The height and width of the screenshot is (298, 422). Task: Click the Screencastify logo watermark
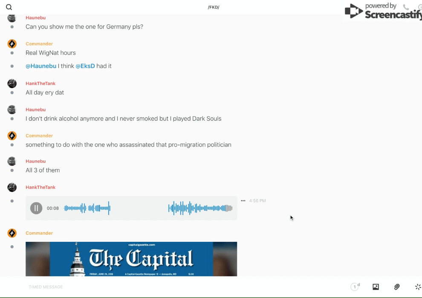[382, 11]
